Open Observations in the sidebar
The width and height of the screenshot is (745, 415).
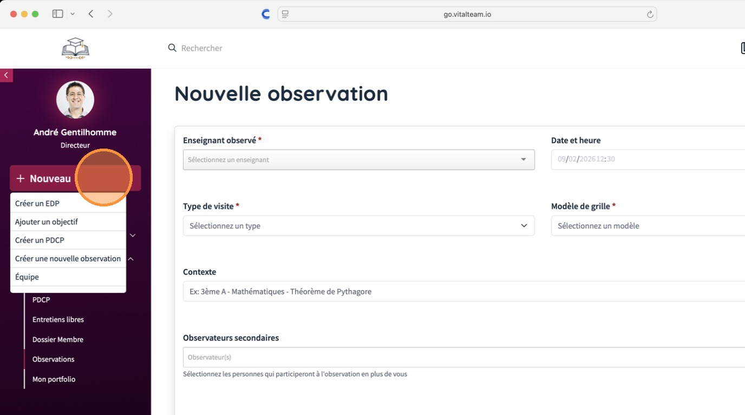click(x=53, y=359)
